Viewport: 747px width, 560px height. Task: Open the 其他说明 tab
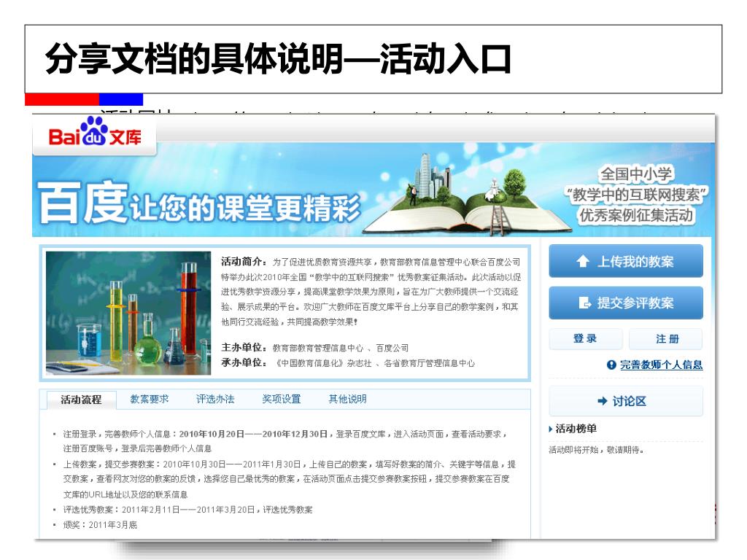pos(347,399)
